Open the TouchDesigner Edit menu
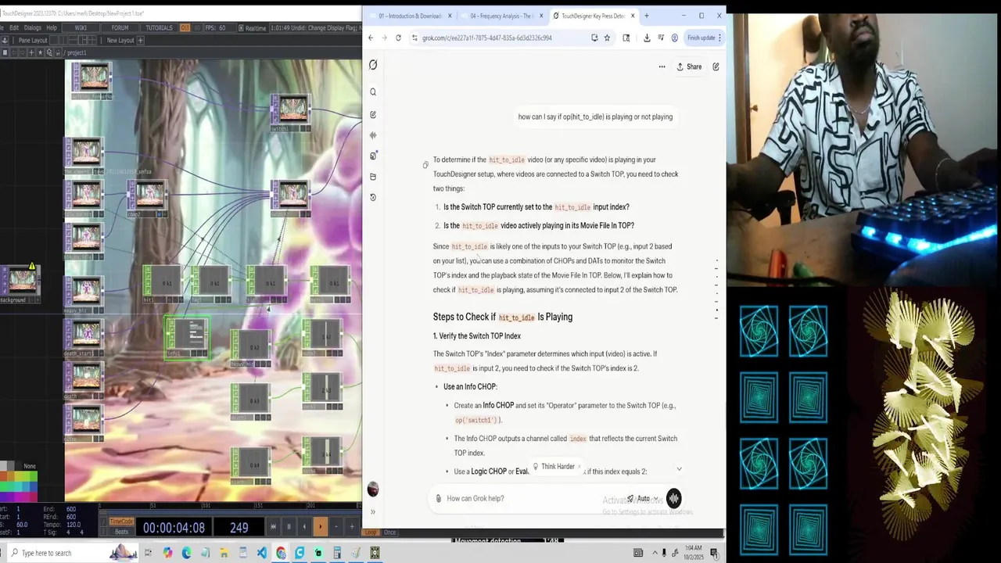Screen dimensions: 1001x563 (14, 28)
